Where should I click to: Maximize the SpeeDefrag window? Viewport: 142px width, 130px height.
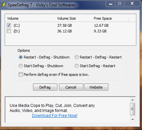point(120,4)
